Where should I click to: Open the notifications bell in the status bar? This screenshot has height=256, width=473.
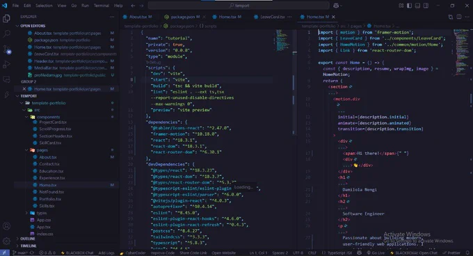tap(467, 253)
